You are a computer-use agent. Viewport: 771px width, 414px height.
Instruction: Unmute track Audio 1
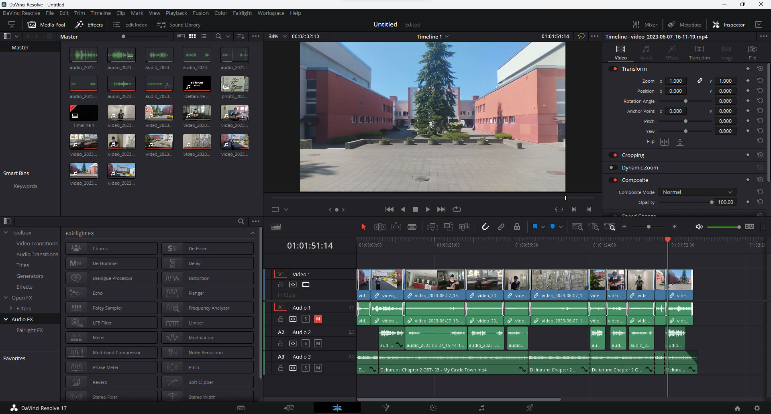pos(318,319)
